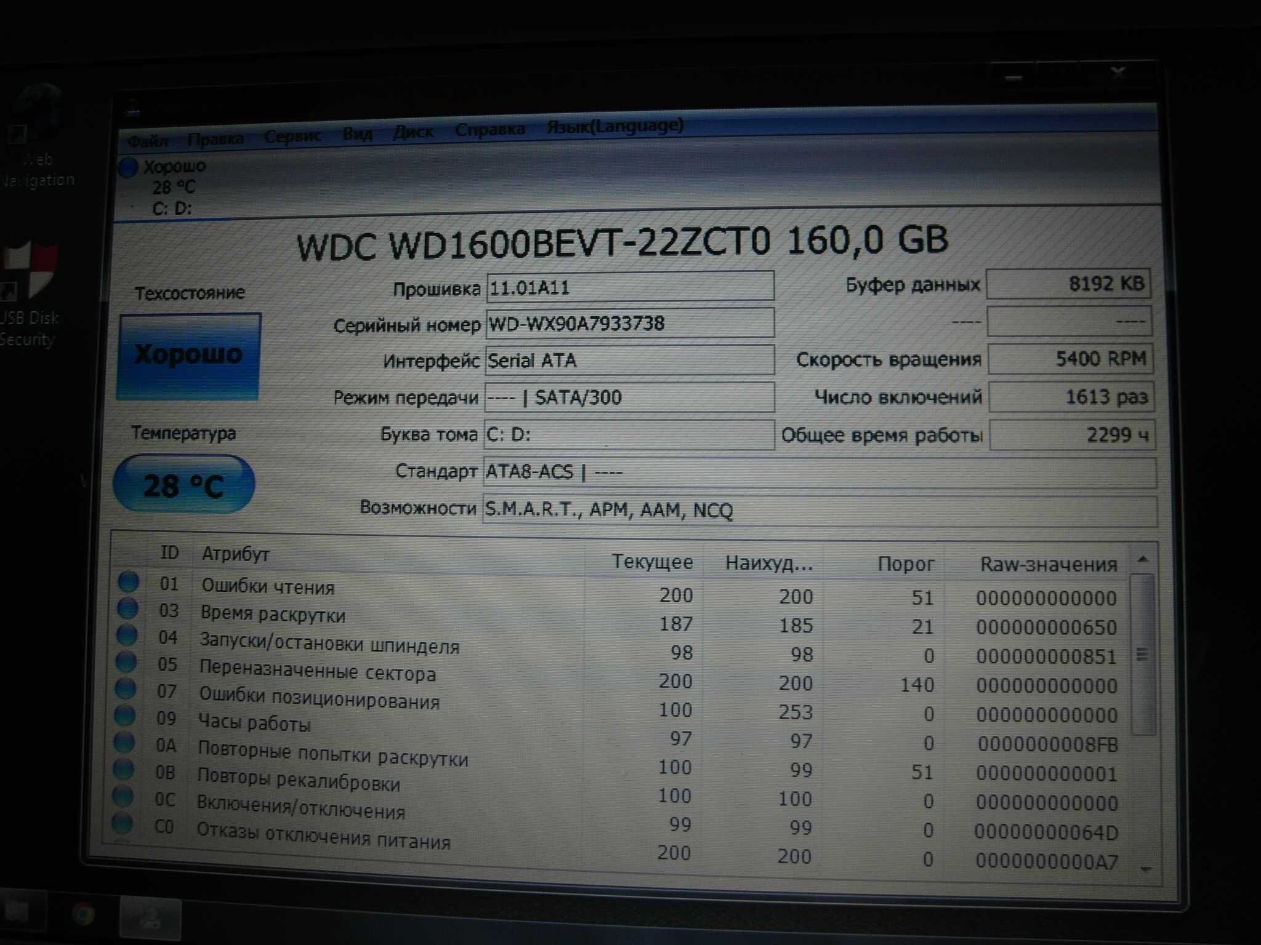Image resolution: width=1261 pixels, height=945 pixels.
Task: Click the Serial ATA interface field
Action: [x=629, y=360]
